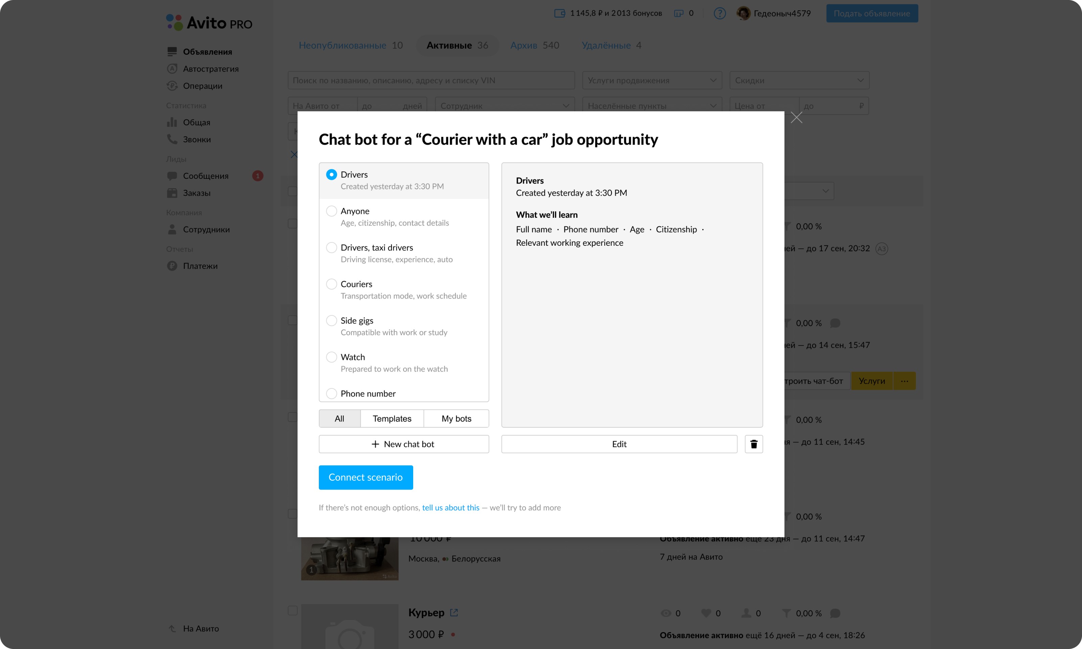
Task: Expand the Скидки filter dropdown
Action: 799,80
